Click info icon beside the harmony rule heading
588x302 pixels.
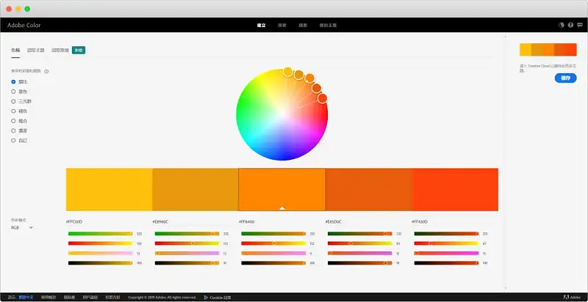click(46, 71)
